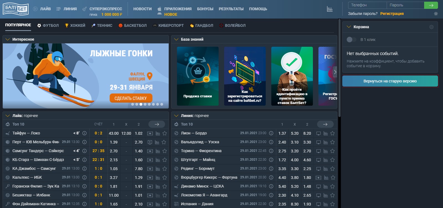Select the ХОККЕЙ tab

75,25
